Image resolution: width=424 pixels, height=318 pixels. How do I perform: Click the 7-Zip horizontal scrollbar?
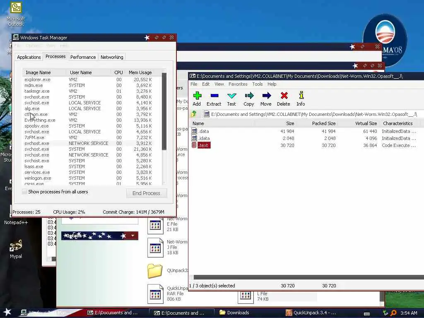(308, 277)
